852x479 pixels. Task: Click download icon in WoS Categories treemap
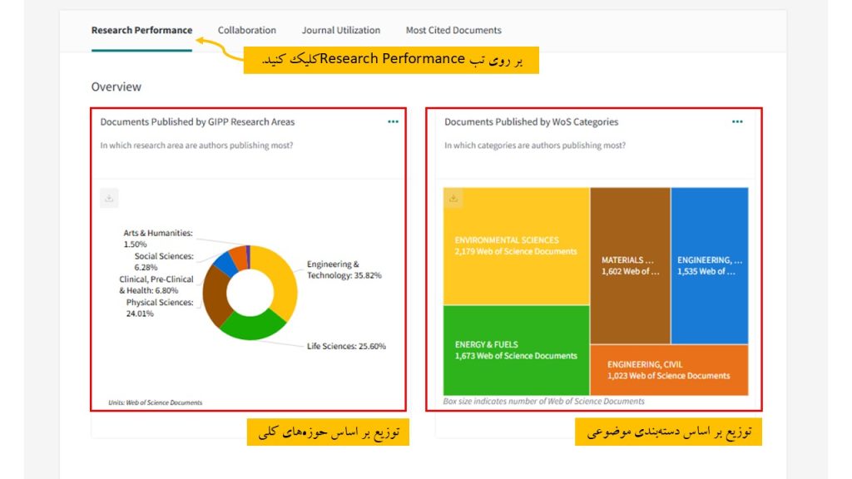pyautogui.click(x=453, y=198)
